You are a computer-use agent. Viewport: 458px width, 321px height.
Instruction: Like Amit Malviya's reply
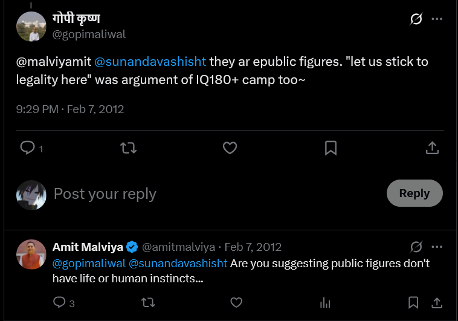pos(236,302)
